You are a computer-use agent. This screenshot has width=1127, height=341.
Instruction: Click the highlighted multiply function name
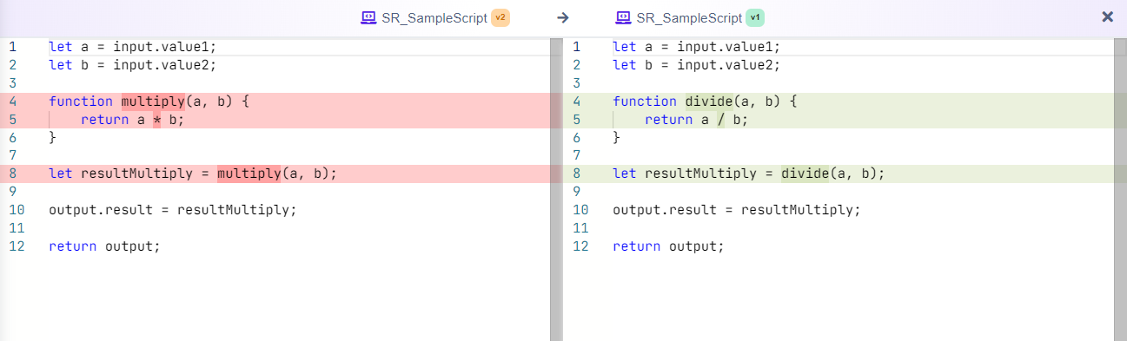coord(153,102)
